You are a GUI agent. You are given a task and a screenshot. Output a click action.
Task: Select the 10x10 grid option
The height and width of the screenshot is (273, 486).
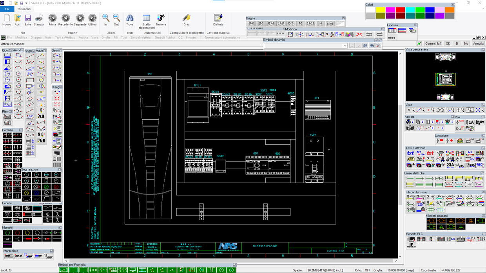(290, 24)
